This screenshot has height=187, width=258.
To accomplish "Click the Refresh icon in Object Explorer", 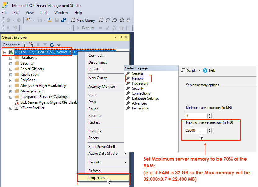I will click(52, 45).
